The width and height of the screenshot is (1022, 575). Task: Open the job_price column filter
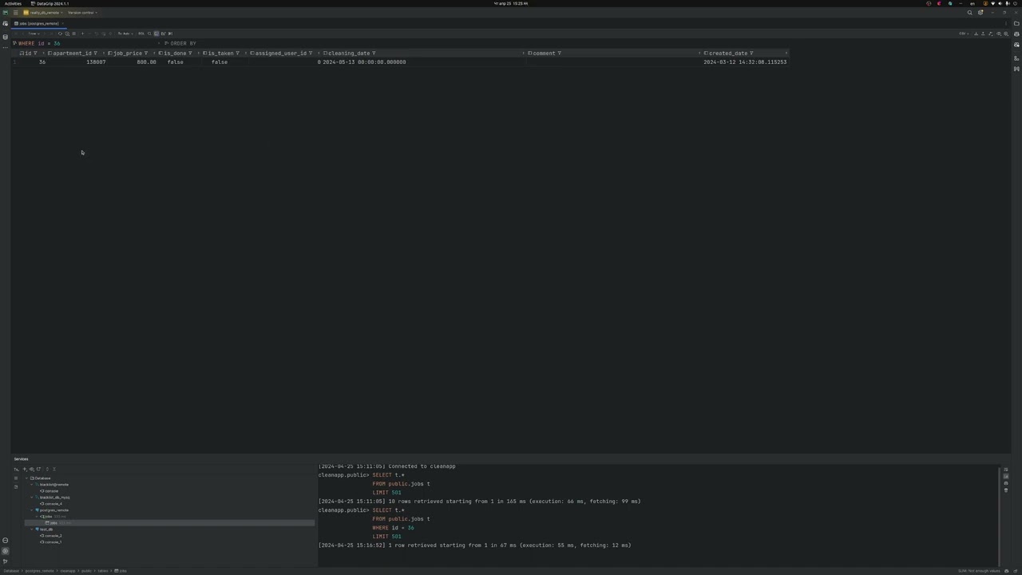point(146,54)
